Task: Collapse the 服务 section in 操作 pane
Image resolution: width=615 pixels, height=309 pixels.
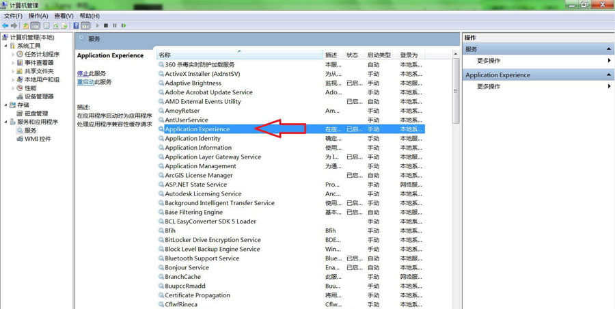Action: 609,49
